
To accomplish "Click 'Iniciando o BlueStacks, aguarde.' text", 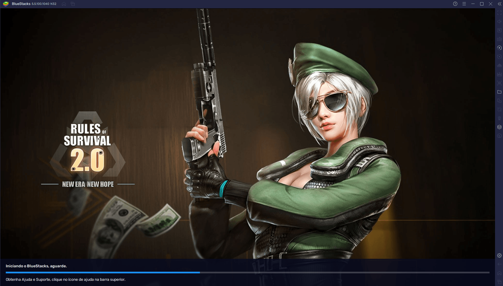I will click(36, 266).
